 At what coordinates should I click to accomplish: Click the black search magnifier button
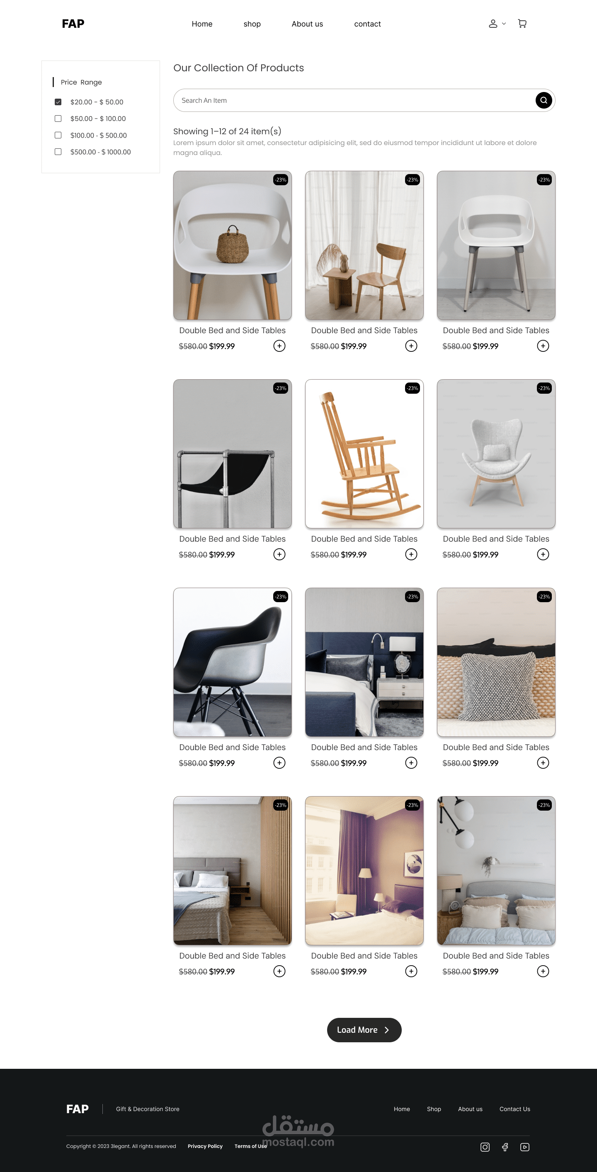click(543, 100)
